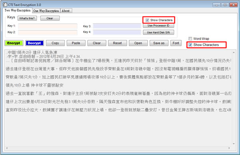Enable the Word Wrap checkbox

[190, 38]
